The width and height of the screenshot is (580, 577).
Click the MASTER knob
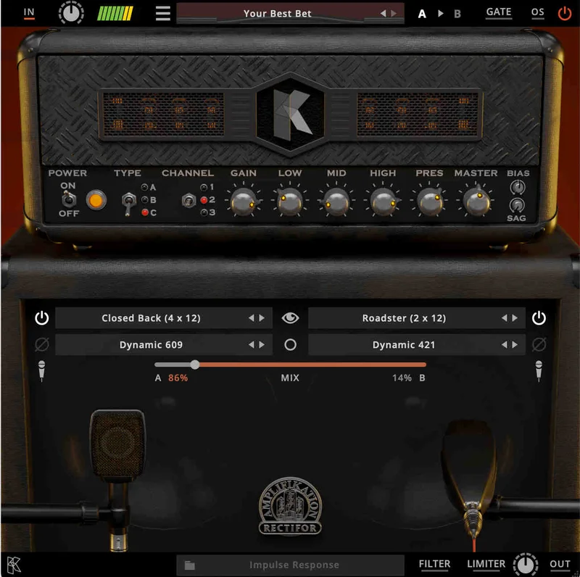[476, 202]
